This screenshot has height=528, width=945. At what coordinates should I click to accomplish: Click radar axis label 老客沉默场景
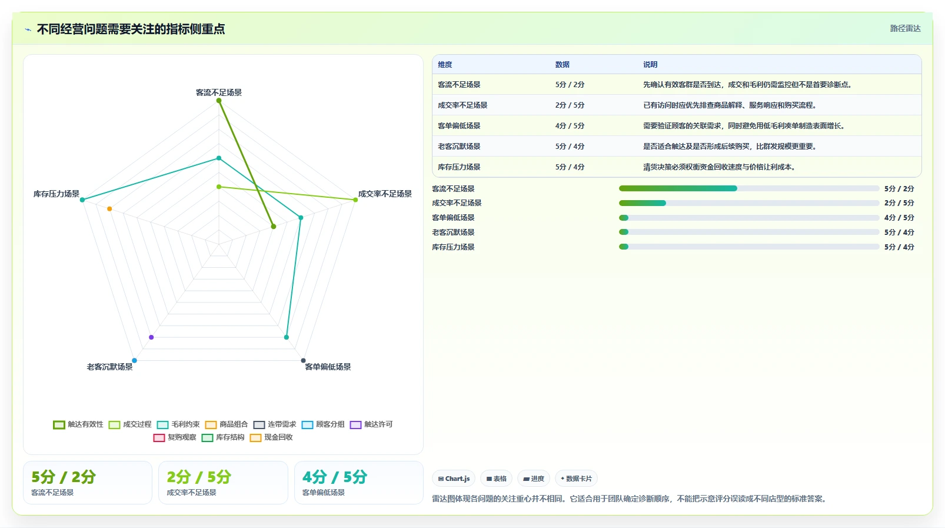pos(110,367)
